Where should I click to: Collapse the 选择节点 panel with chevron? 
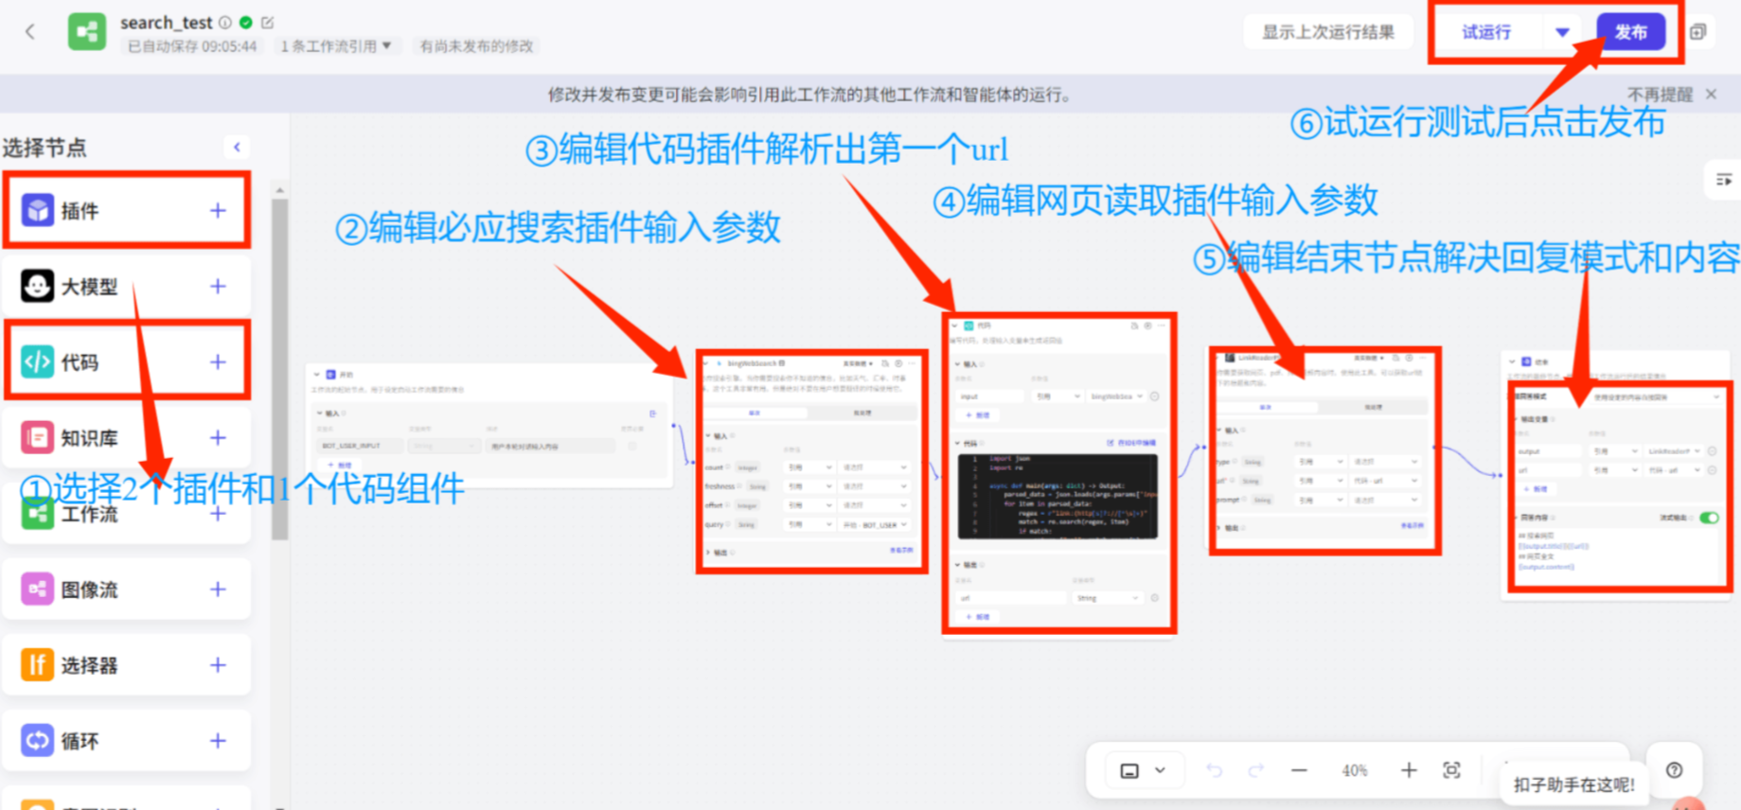click(x=237, y=147)
